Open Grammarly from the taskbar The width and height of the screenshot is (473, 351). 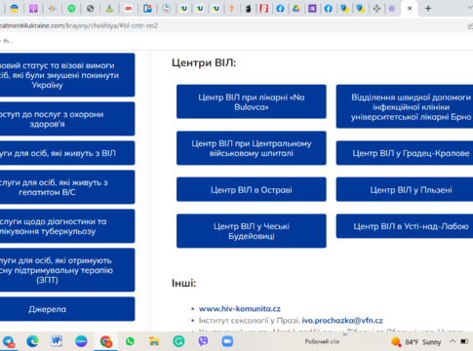[x=178, y=341]
